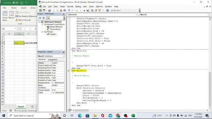
Task: Toggle Design Mode icon
Action: coord(88,10)
